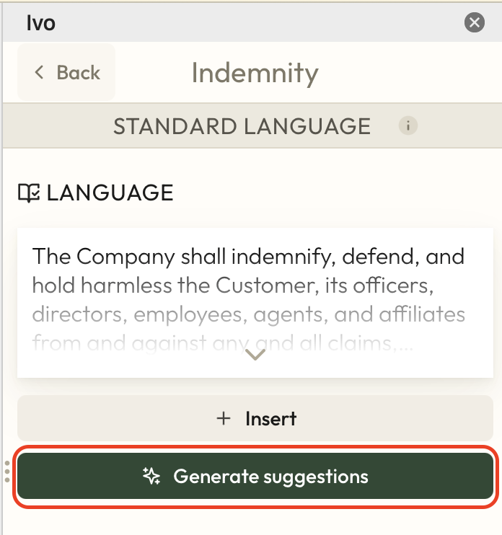Screen dimensions: 502x535
Task: Expand the indemnity clause with the down chevron
Action: [x=255, y=355]
